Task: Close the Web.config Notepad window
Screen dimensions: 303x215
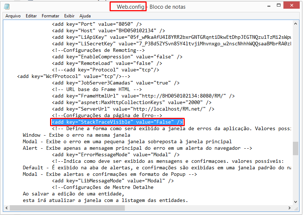Action: [x=291, y=5]
